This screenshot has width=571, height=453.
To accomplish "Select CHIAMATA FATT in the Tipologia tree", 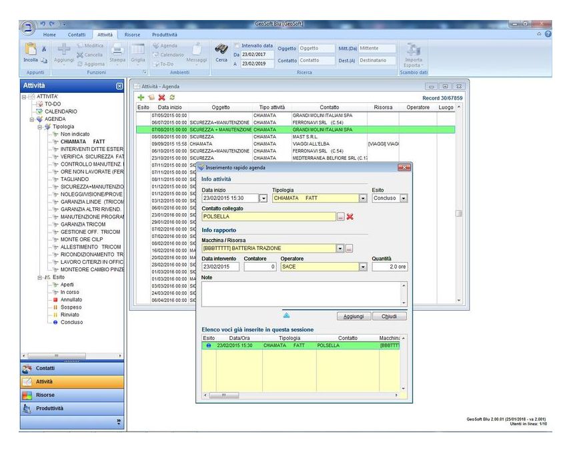I will (83, 142).
